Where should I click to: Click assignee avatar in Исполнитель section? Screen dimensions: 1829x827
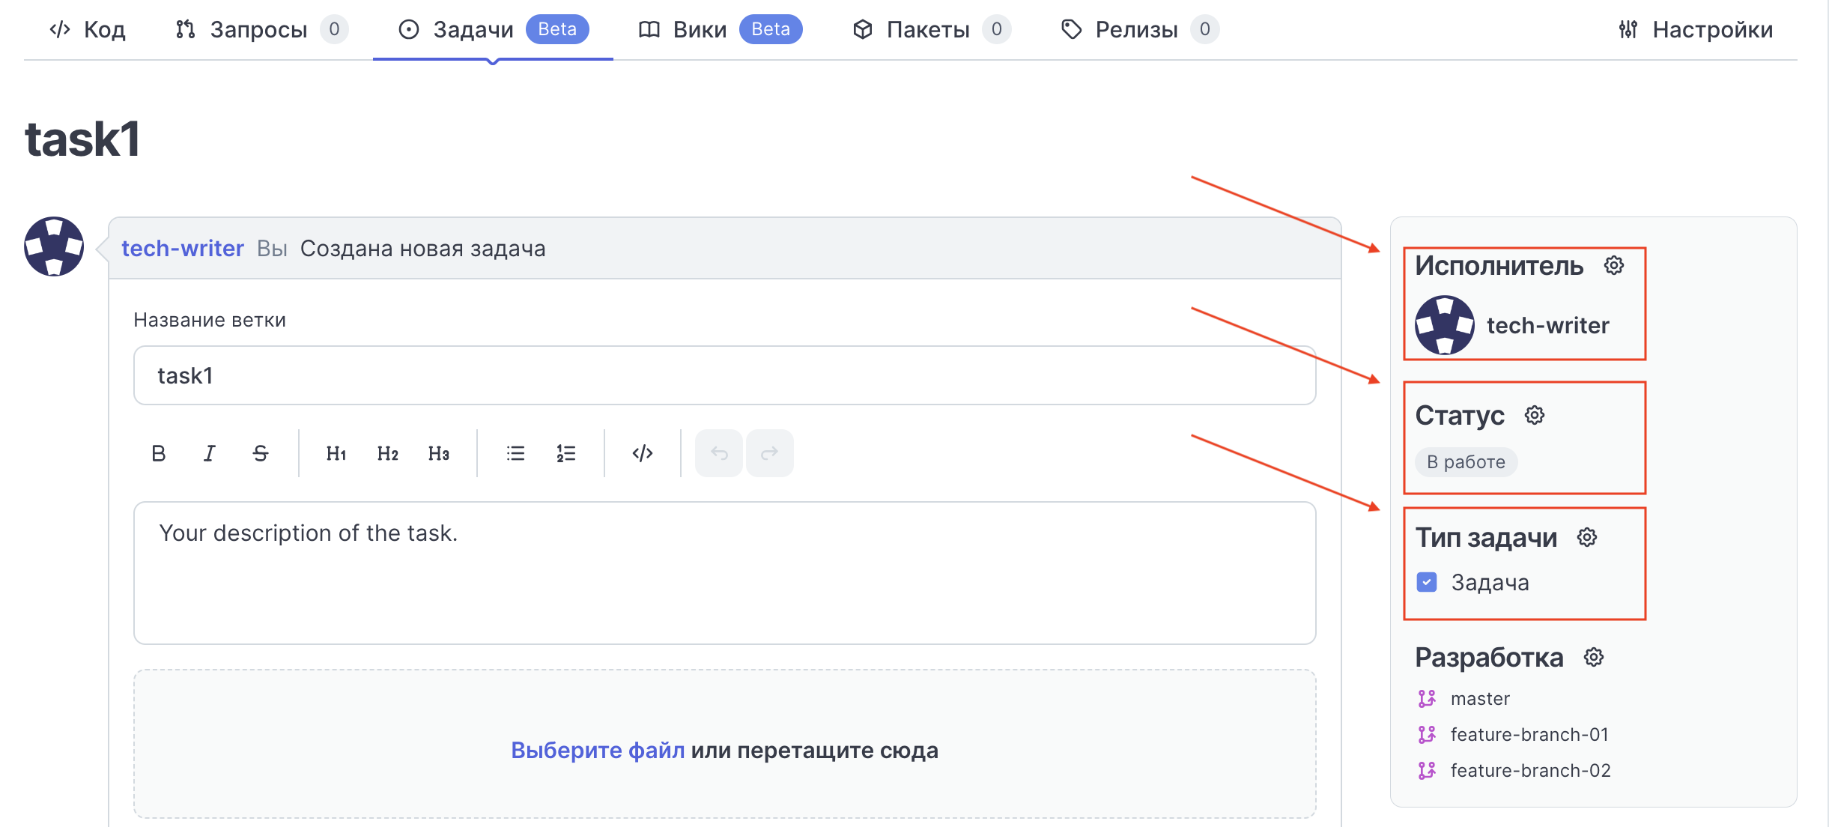1445,325
